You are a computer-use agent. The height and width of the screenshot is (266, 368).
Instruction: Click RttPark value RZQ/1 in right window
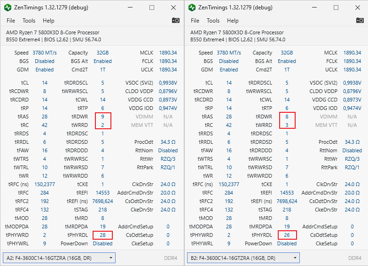pyautogui.click(x=352, y=167)
